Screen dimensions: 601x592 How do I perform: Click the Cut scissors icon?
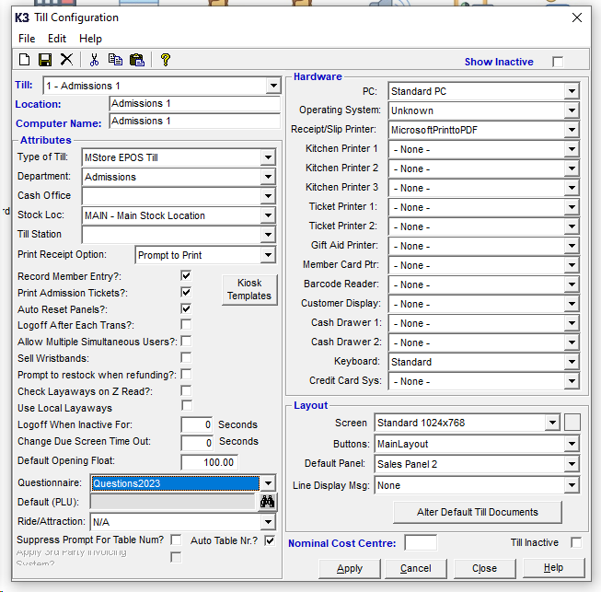pos(94,60)
